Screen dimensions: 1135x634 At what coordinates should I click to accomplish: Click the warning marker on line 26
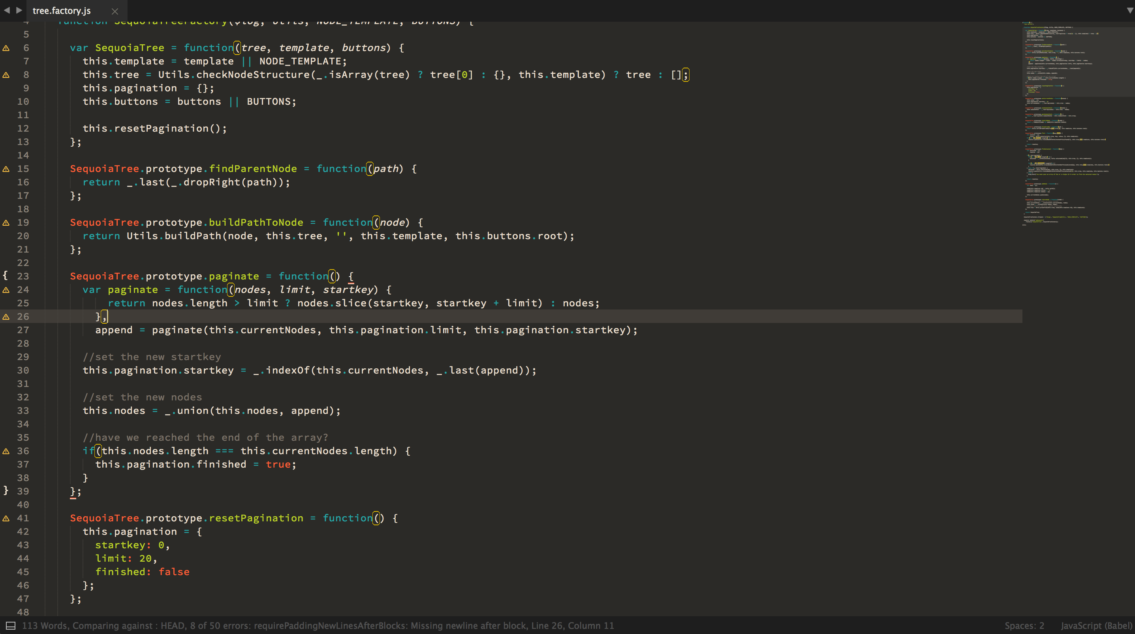[x=6, y=317]
